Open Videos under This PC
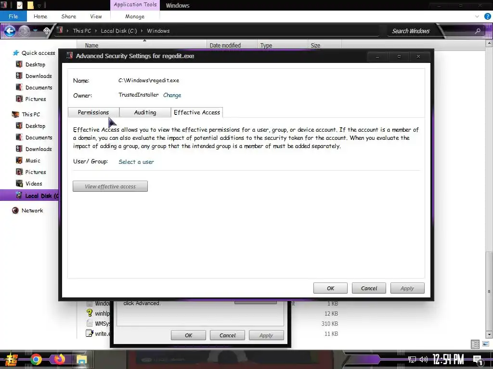Screen dimensions: 493x369 point(34,184)
